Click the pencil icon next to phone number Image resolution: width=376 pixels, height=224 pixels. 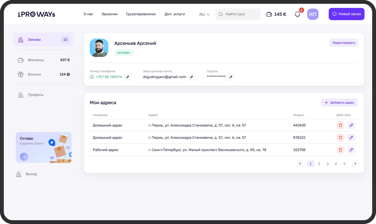point(128,77)
